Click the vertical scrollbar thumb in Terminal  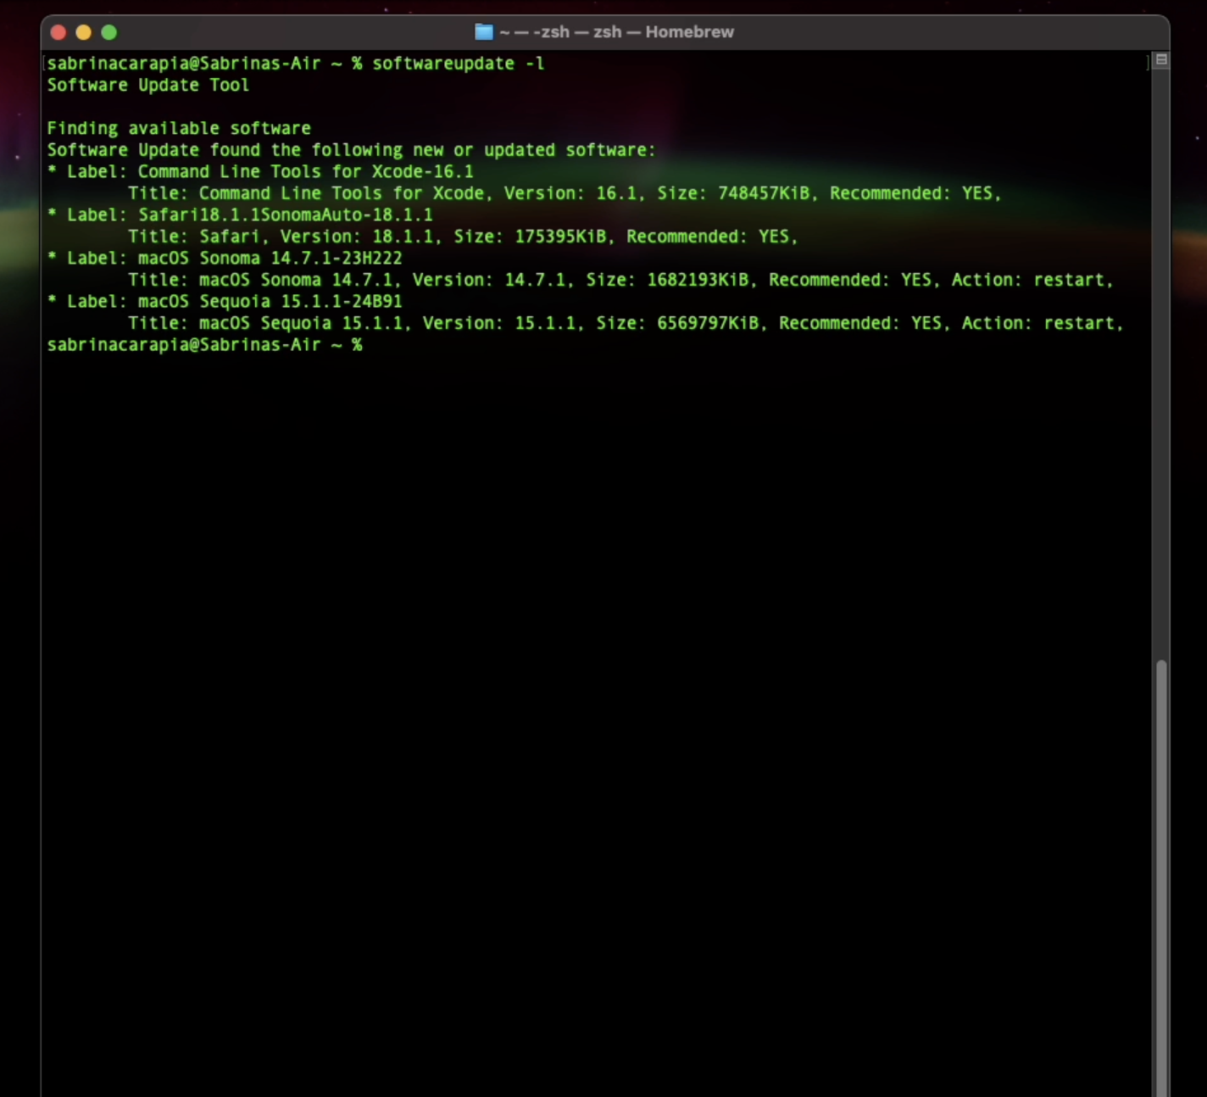click(1161, 877)
